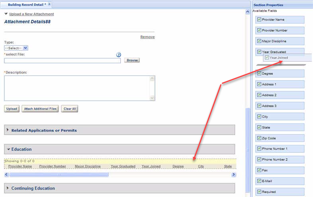
Task: Disable the Zip Code field checkbox
Action: [x=259, y=138]
